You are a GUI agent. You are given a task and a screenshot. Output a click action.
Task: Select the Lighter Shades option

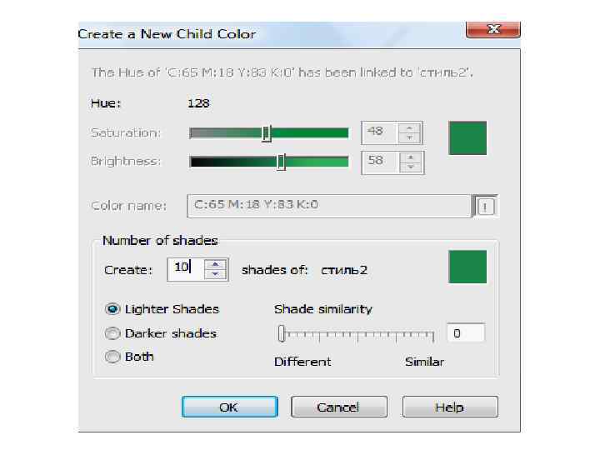pyautogui.click(x=112, y=309)
